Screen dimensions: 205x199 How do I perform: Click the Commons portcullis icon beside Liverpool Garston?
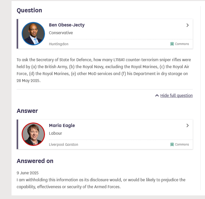[172, 144]
